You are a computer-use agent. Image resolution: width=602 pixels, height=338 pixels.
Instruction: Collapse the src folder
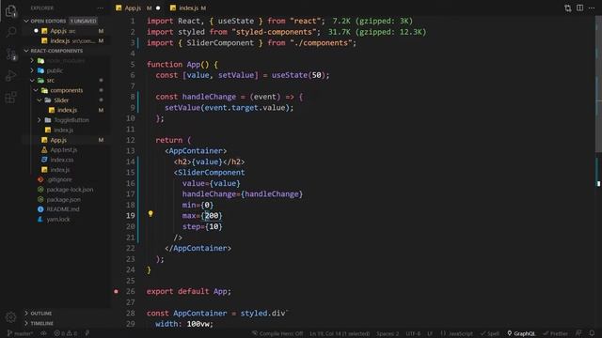tap(32, 81)
